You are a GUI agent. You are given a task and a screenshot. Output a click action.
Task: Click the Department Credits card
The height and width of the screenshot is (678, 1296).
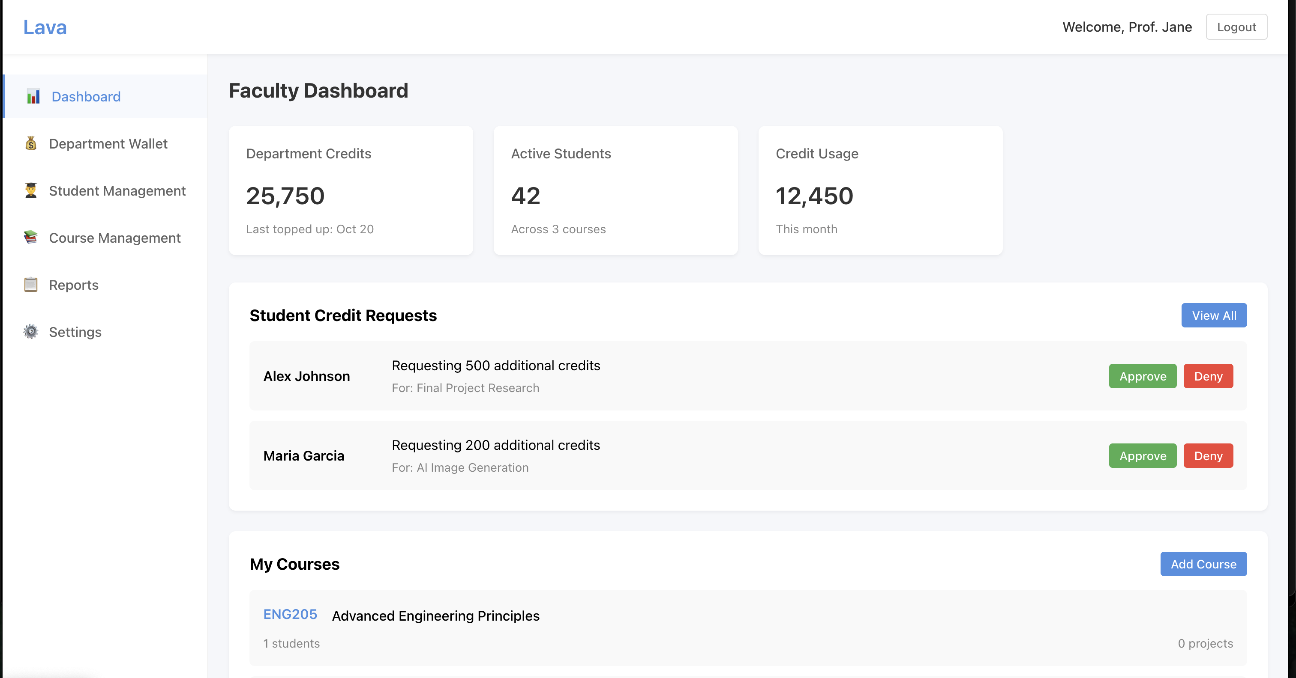[x=351, y=190]
